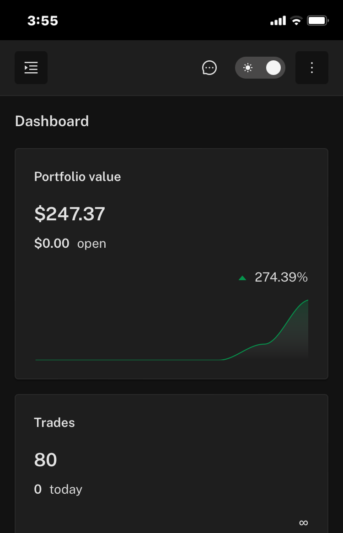Click the infinity symbol in Trades card
Image resolution: width=343 pixels, height=533 pixels.
(x=304, y=522)
